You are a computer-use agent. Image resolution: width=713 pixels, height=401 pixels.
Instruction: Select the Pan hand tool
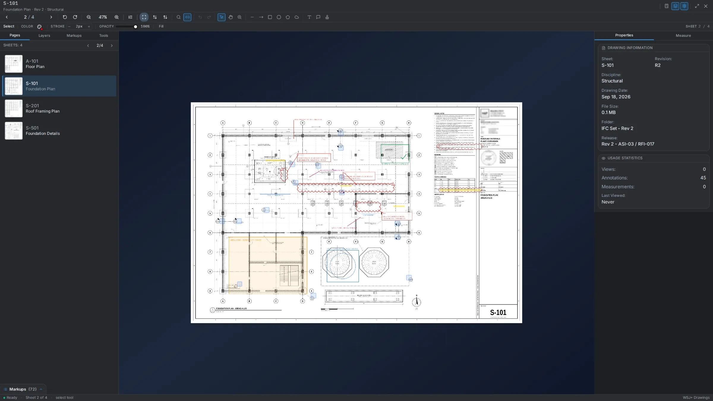231,17
